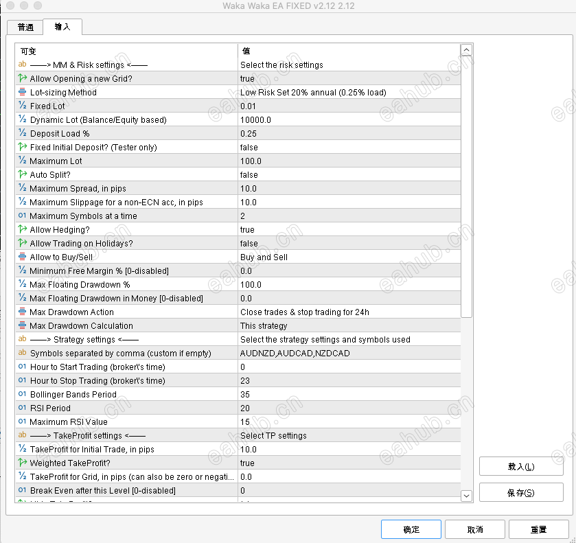Viewport: 576px width, 543px height.
Task: Click the double-type icon beside Fixed Lot
Action: point(23,106)
